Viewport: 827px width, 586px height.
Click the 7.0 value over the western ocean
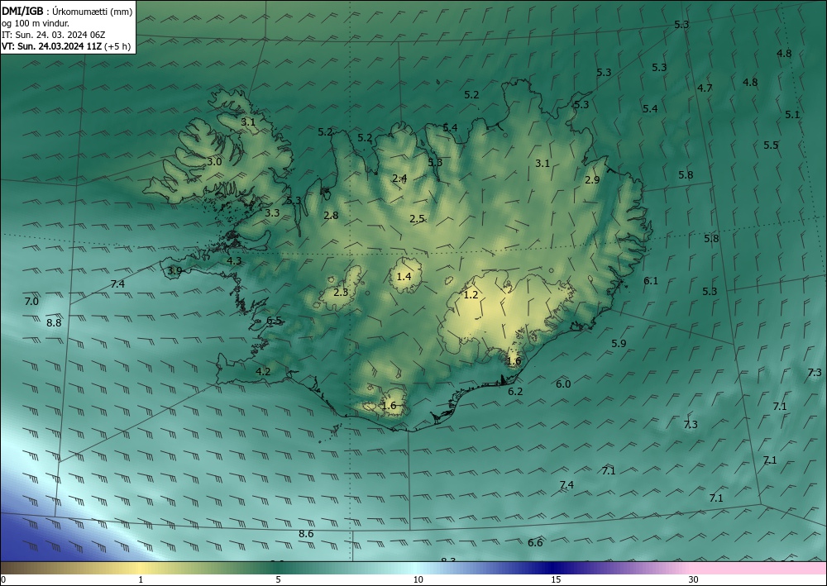coord(31,302)
